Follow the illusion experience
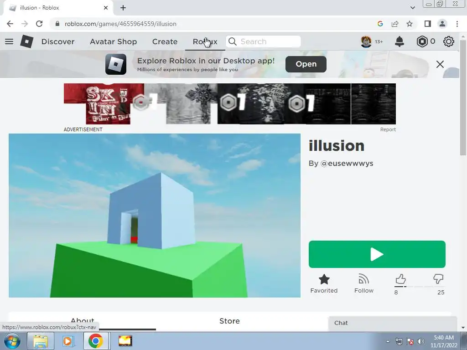Screen dimensions: 467x350 click(363, 283)
